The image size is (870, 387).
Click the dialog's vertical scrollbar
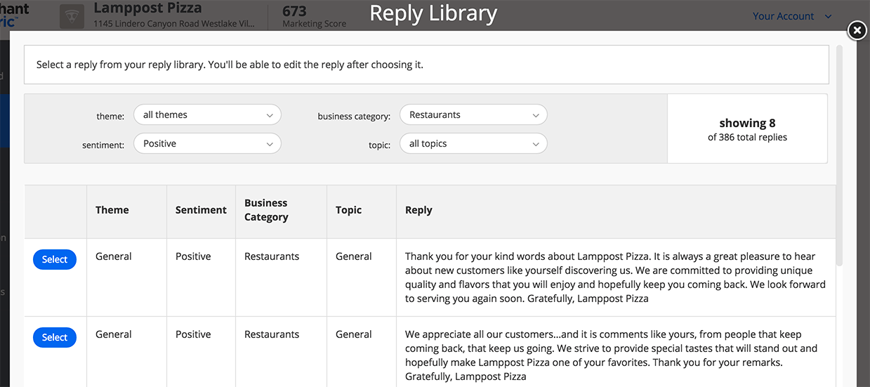[839, 155]
